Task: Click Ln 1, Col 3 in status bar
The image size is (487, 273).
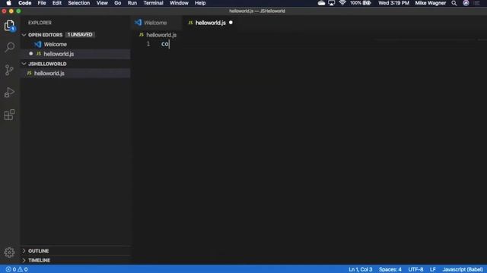Action: 360,269
